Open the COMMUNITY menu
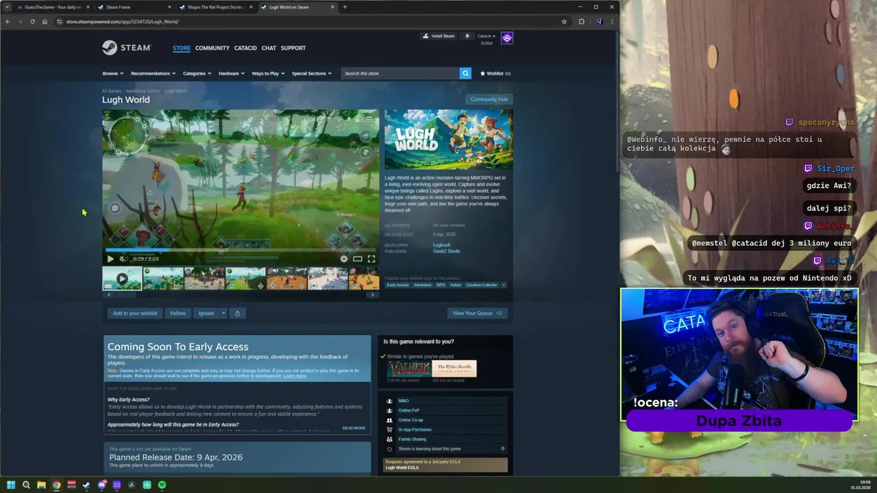Screen dimensions: 877x493 coord(212,48)
